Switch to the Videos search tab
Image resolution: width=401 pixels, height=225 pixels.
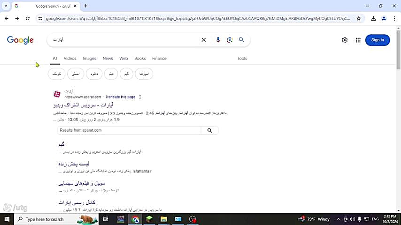pyautogui.click(x=70, y=59)
